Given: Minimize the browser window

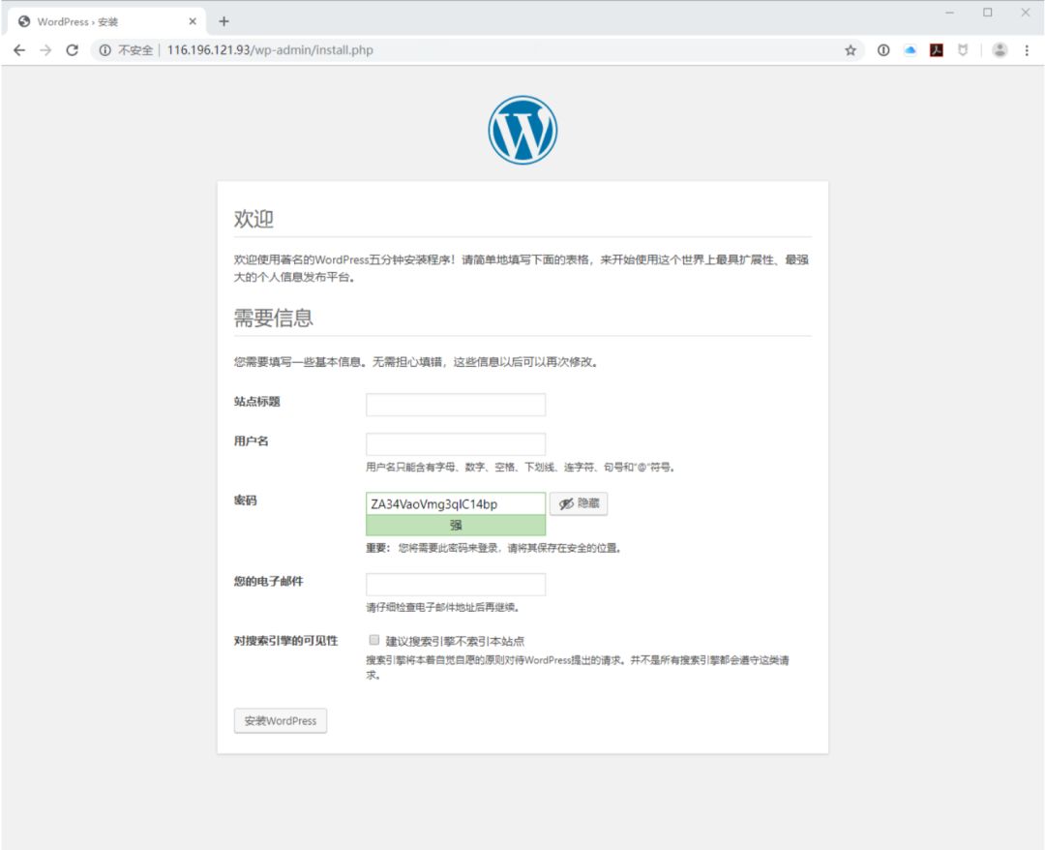Looking at the screenshot, I should (950, 13).
